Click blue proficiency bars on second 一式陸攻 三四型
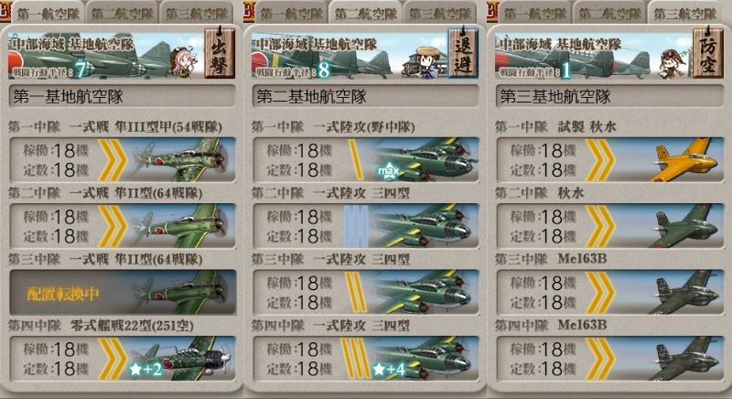The image size is (732, 399). [356, 226]
